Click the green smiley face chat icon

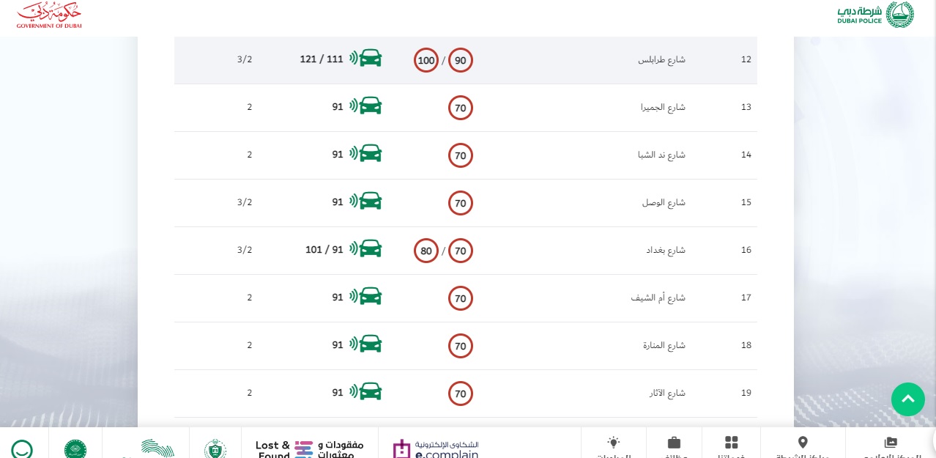(22, 448)
